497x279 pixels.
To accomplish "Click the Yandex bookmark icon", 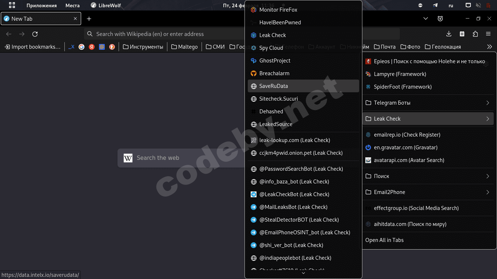I will click(92, 47).
